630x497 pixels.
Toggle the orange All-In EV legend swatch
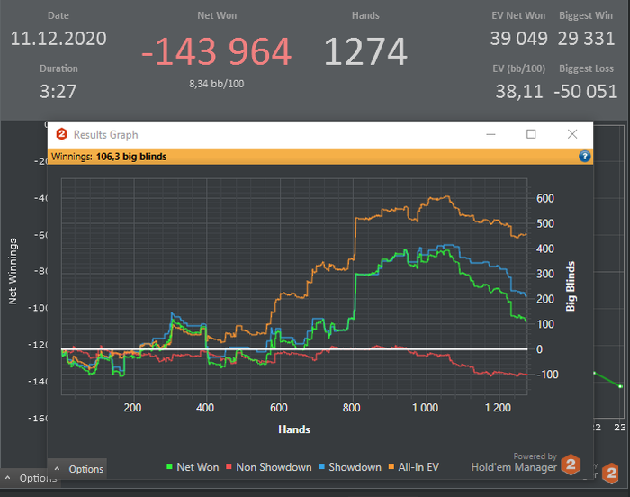click(x=391, y=467)
